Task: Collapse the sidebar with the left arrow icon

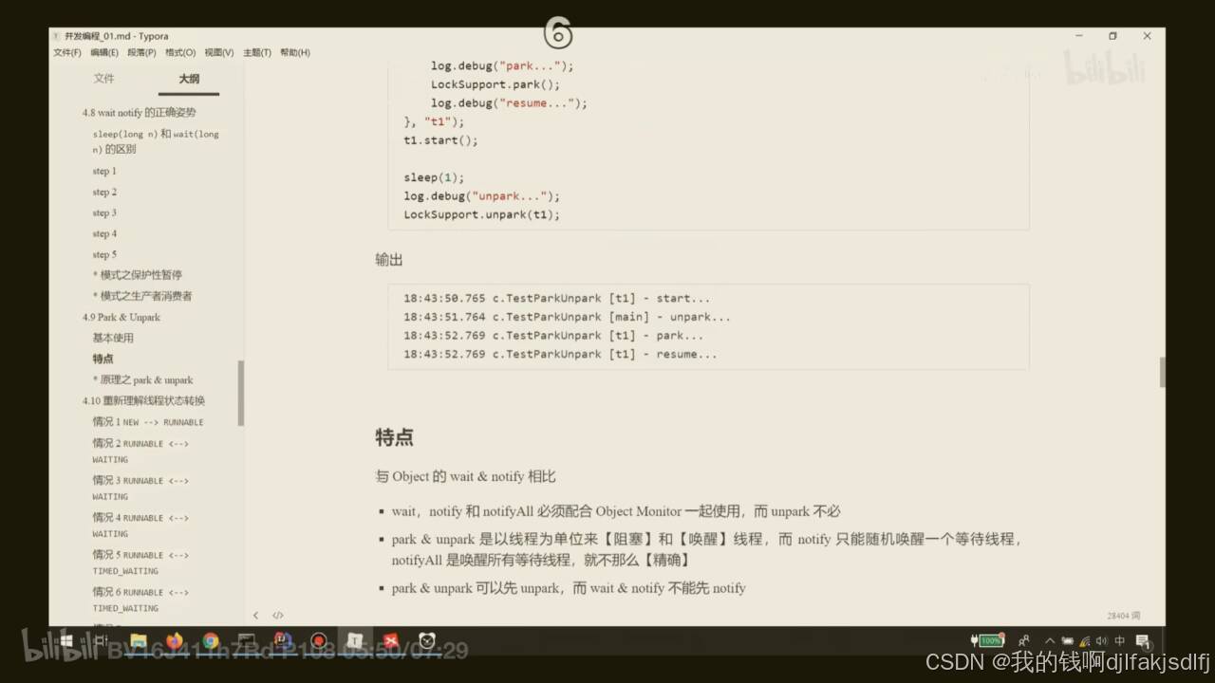Action: pos(255,615)
